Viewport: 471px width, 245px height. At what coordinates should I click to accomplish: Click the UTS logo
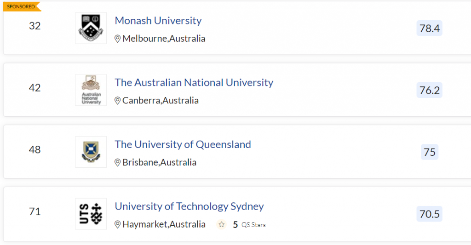coord(91,214)
